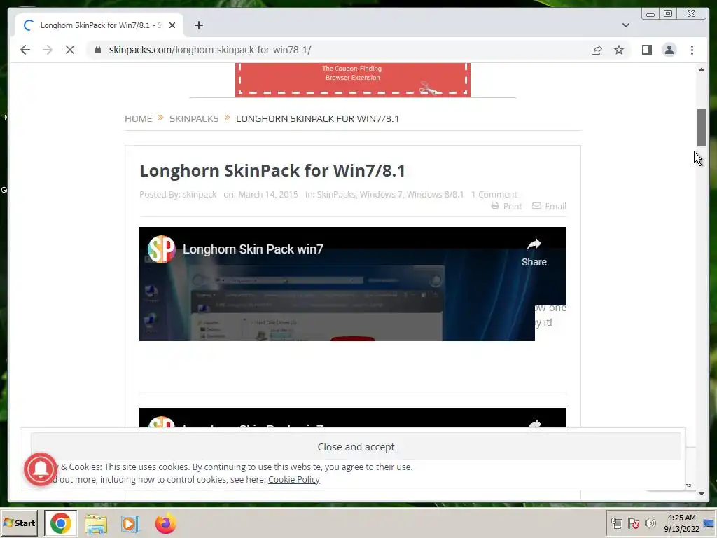
Task: Click the scrollbar up arrow
Action: [x=702, y=69]
